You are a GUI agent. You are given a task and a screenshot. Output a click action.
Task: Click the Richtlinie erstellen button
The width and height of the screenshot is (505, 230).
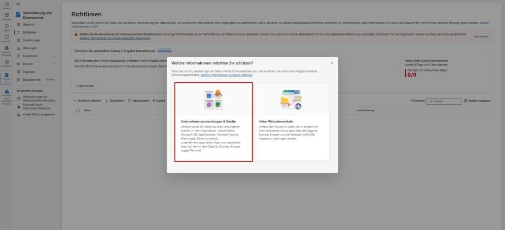point(87,100)
